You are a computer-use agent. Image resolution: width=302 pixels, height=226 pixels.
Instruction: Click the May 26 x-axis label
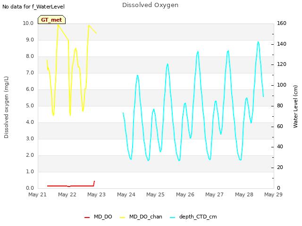coord(185,194)
